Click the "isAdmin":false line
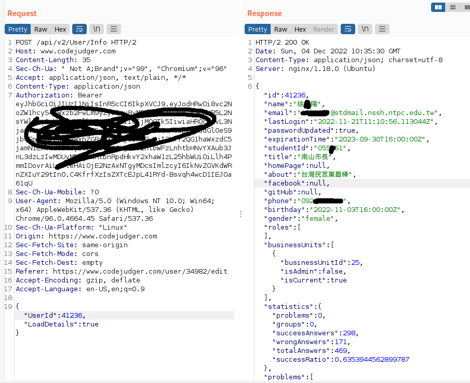The width and height of the screenshot is (470, 383). [313, 272]
